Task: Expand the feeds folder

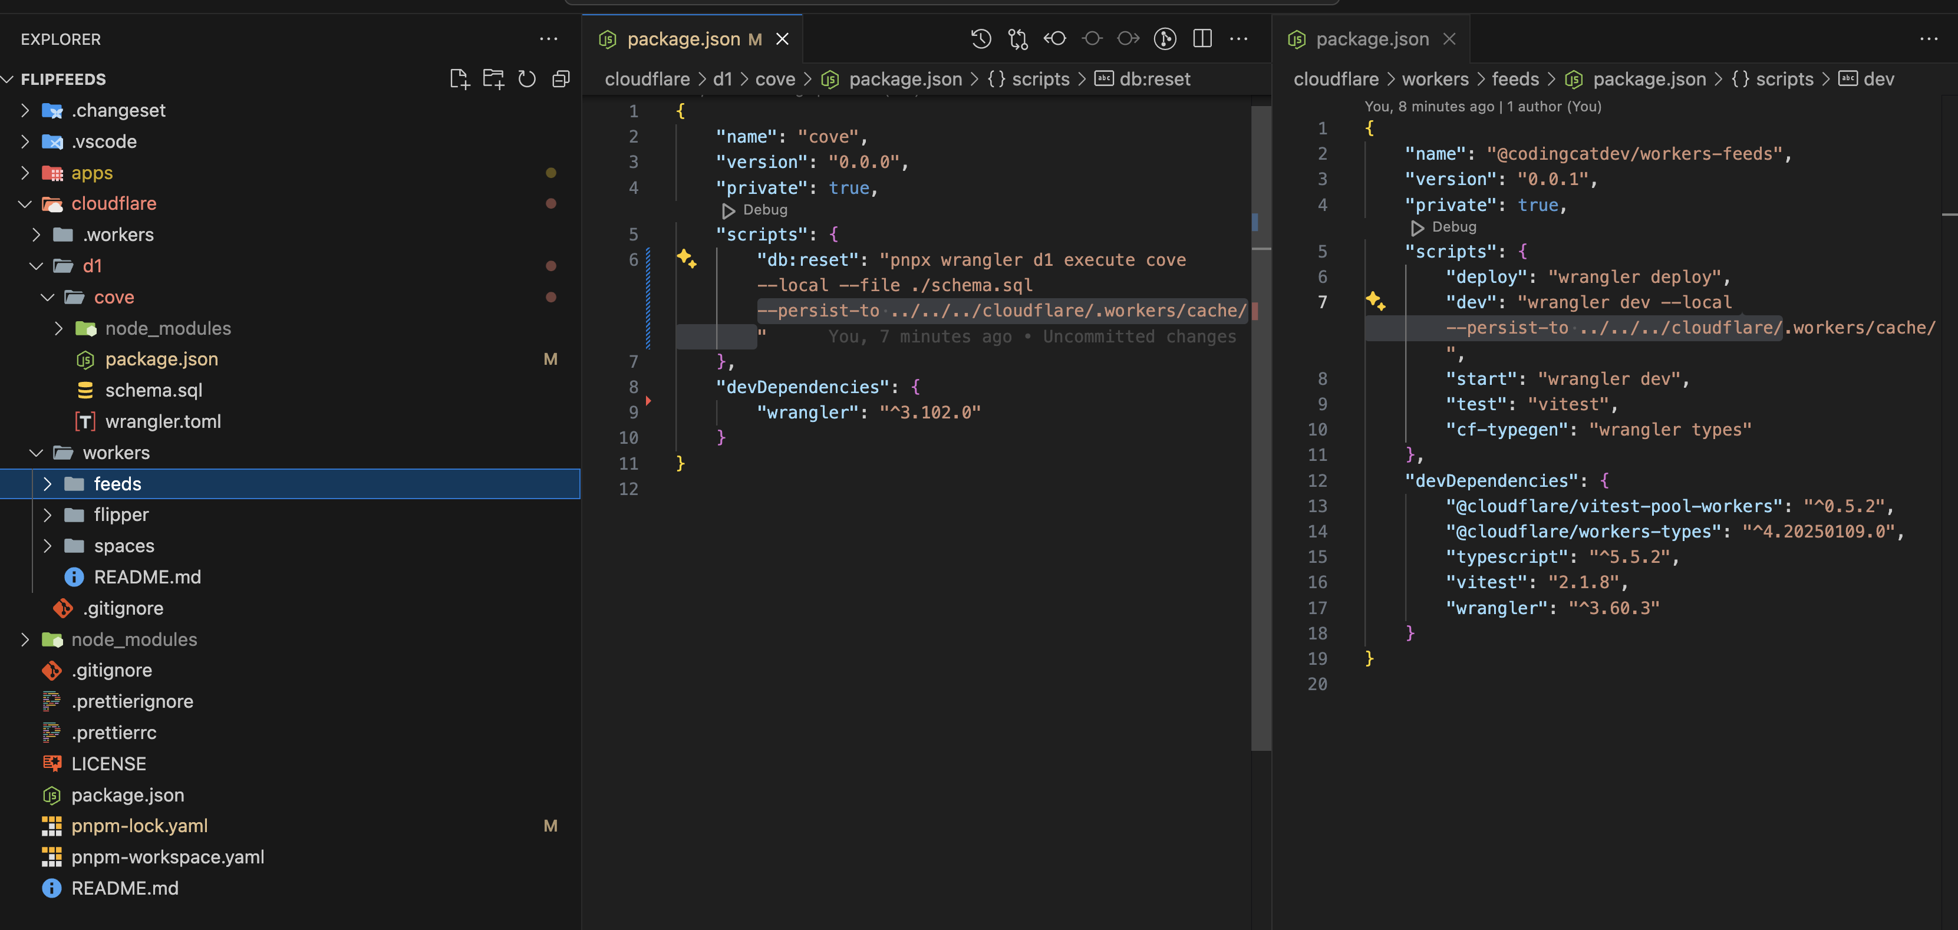Action: click(x=47, y=484)
